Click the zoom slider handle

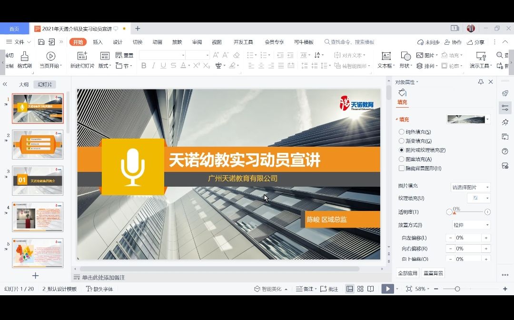click(x=457, y=289)
